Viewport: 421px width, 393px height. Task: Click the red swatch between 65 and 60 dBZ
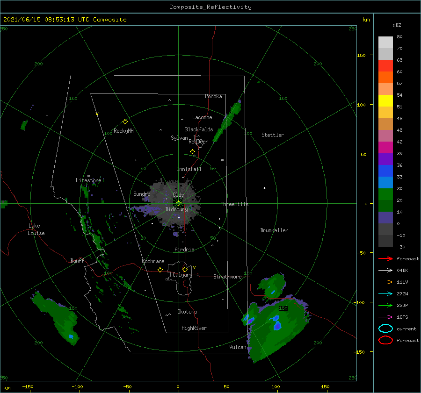[x=385, y=66]
